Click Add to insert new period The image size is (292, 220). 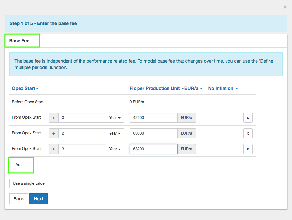19,165
